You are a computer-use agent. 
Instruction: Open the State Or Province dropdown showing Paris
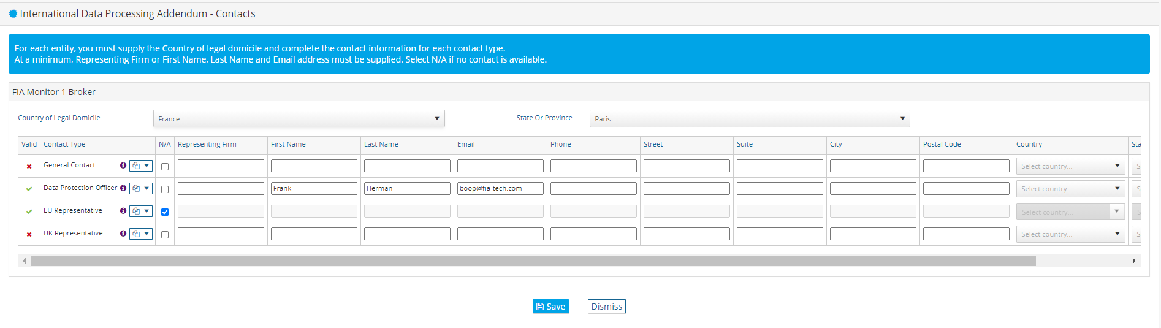click(x=750, y=118)
